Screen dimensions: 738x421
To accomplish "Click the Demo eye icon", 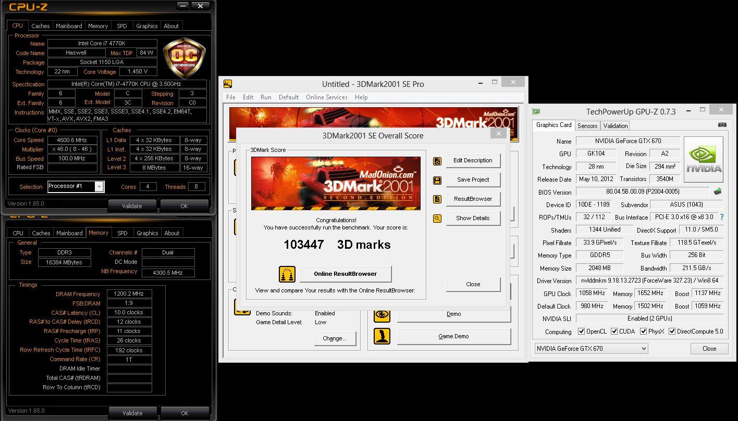I will coord(382,314).
